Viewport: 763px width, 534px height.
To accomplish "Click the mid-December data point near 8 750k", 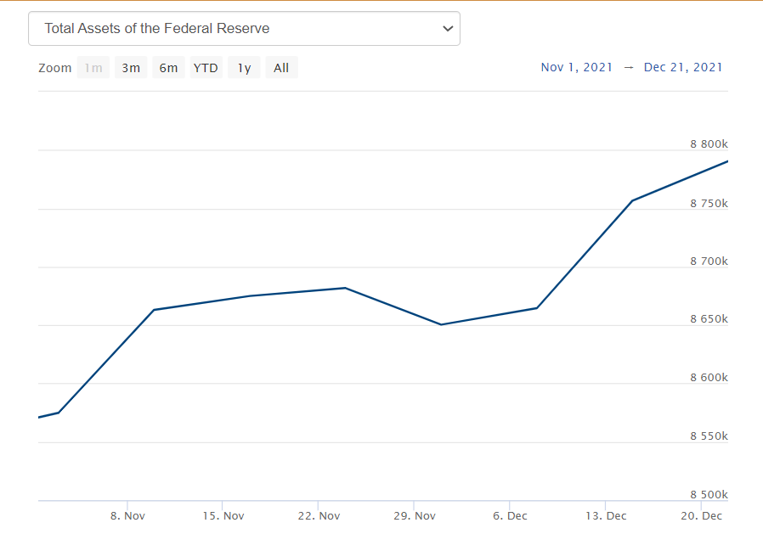I will tap(632, 200).
